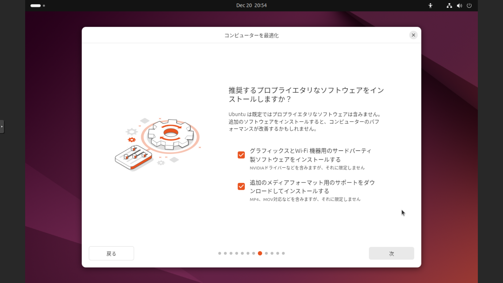Click the power icon in top bar
Viewport: 503px width, 283px height.
click(x=469, y=6)
